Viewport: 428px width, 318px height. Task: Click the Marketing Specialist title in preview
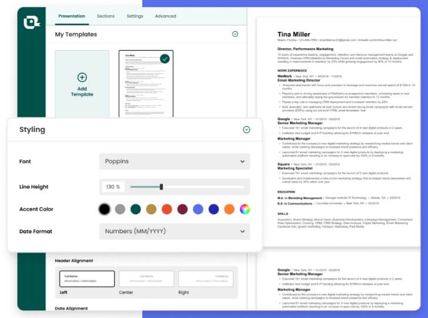(x=295, y=168)
